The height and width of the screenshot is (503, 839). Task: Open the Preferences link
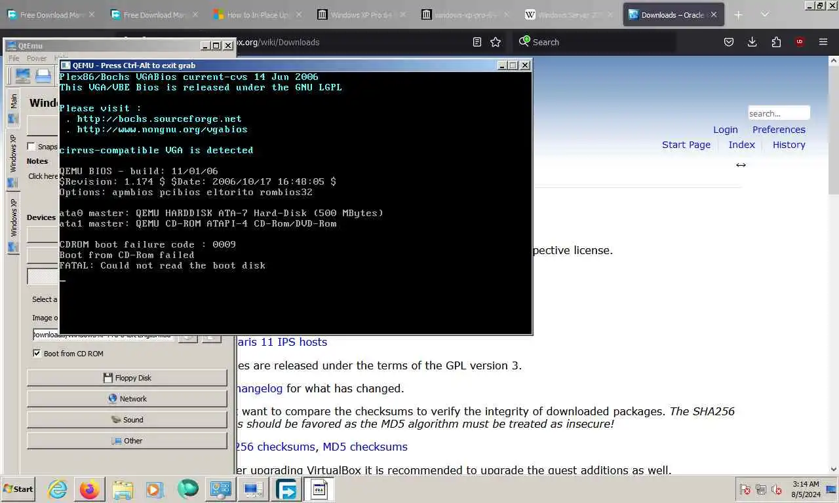click(779, 130)
